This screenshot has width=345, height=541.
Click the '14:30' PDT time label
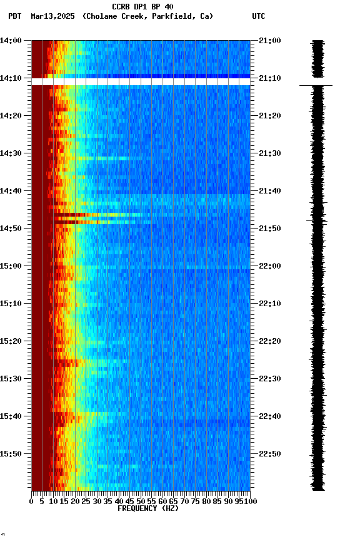pyautogui.click(x=11, y=153)
